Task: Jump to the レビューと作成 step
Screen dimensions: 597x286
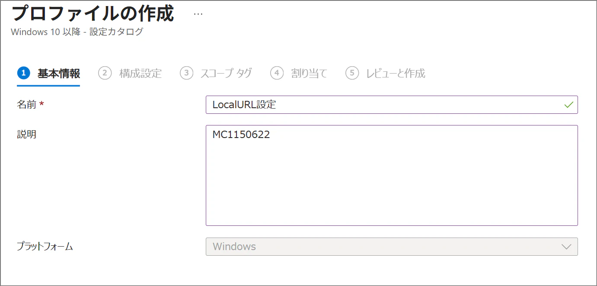Action: tap(385, 74)
